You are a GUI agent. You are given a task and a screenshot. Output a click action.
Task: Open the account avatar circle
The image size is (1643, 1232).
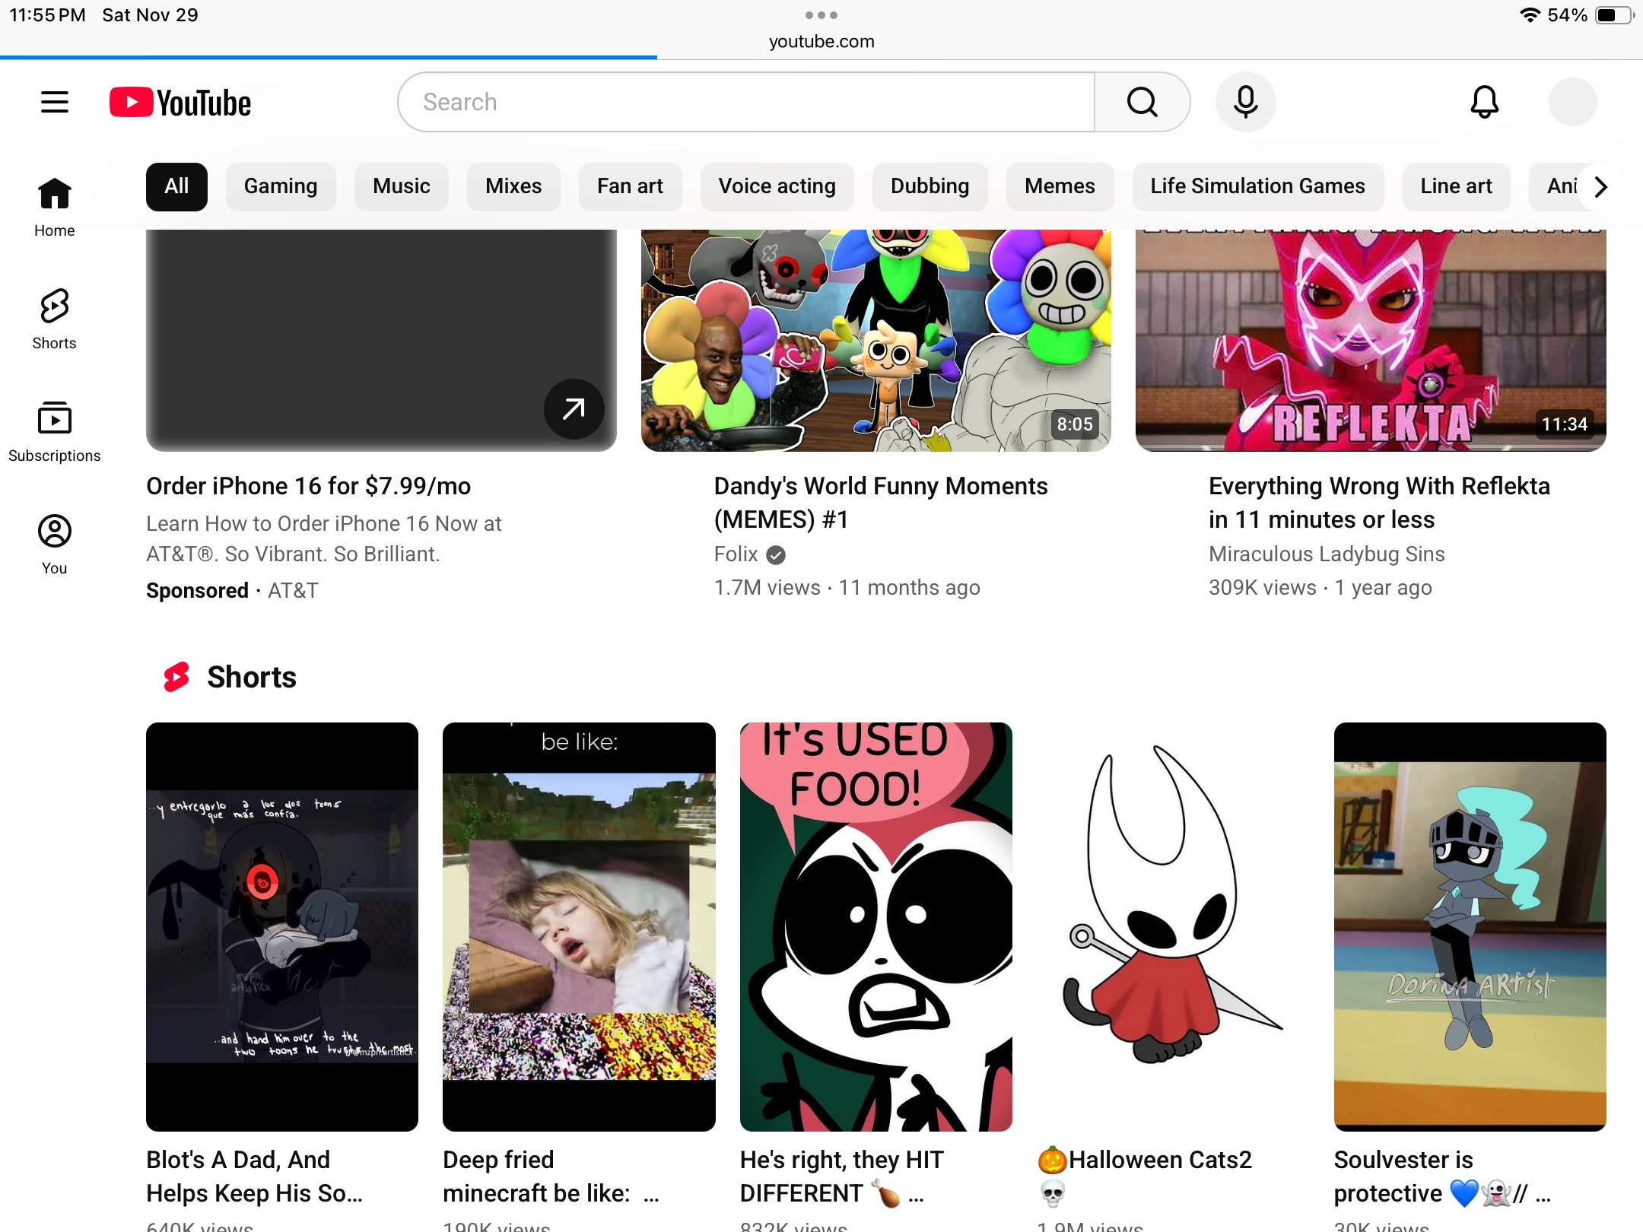[1572, 102]
